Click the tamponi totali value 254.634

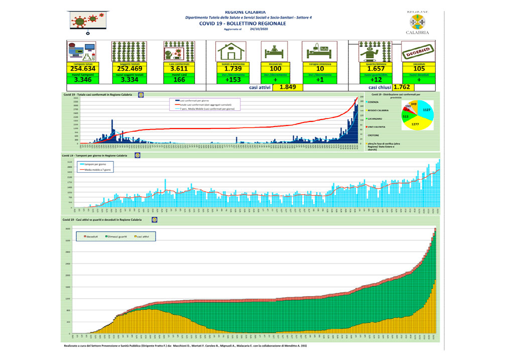83,69
